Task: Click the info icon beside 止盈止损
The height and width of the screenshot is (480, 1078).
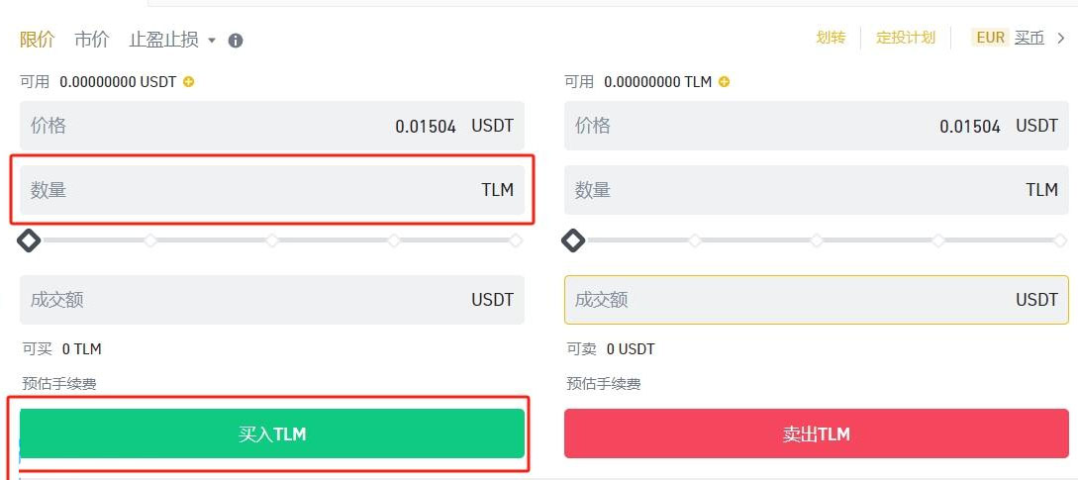Action: [x=236, y=41]
